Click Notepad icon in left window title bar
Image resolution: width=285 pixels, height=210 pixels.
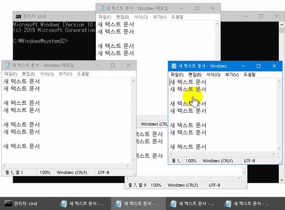pyautogui.click(x=7, y=65)
